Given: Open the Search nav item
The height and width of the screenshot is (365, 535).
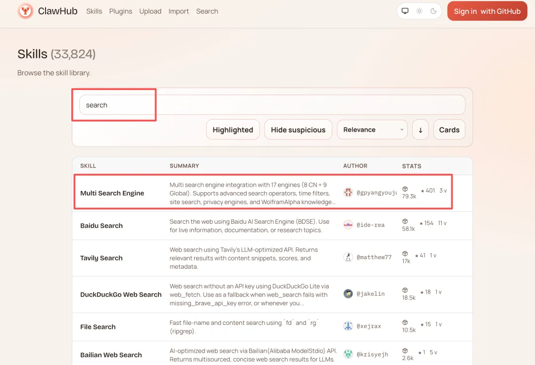Looking at the screenshot, I should (207, 11).
